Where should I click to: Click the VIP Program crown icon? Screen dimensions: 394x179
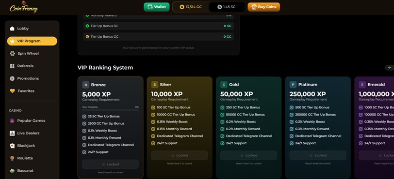12,41
